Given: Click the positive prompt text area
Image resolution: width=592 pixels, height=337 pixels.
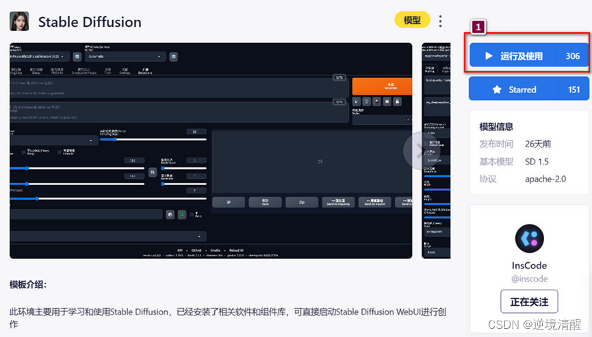Looking at the screenshot, I should coord(179,88).
